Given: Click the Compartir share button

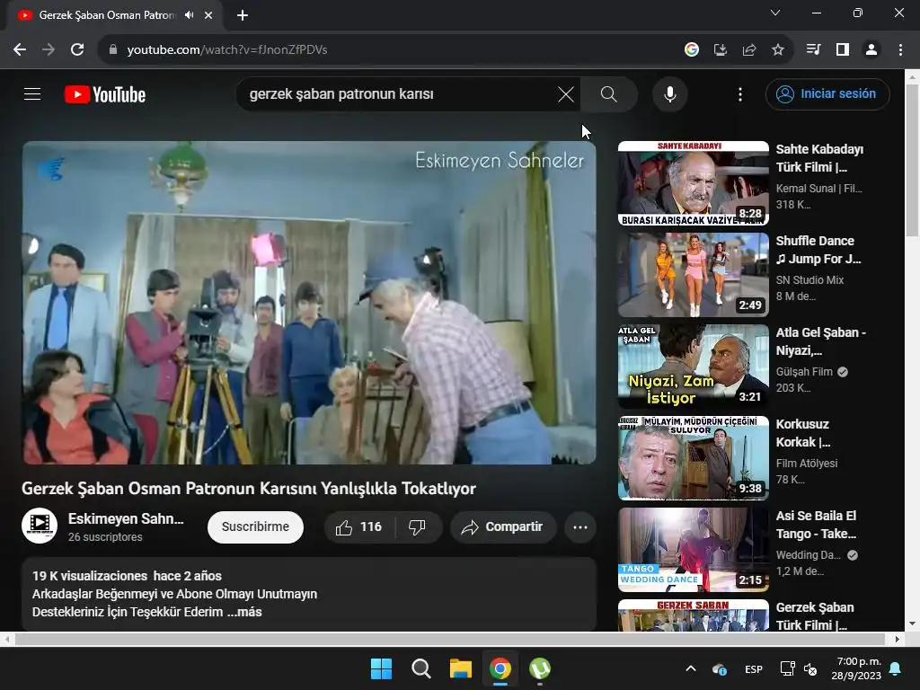Looking at the screenshot, I should click(x=503, y=526).
